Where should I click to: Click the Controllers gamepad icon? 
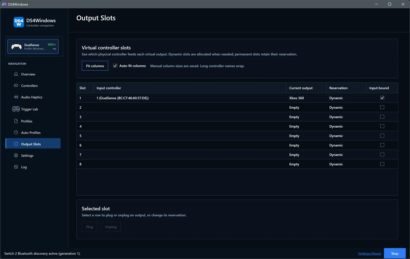tap(16, 86)
